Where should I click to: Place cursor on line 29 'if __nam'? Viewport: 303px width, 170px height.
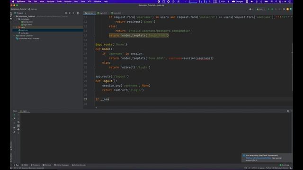(102, 99)
